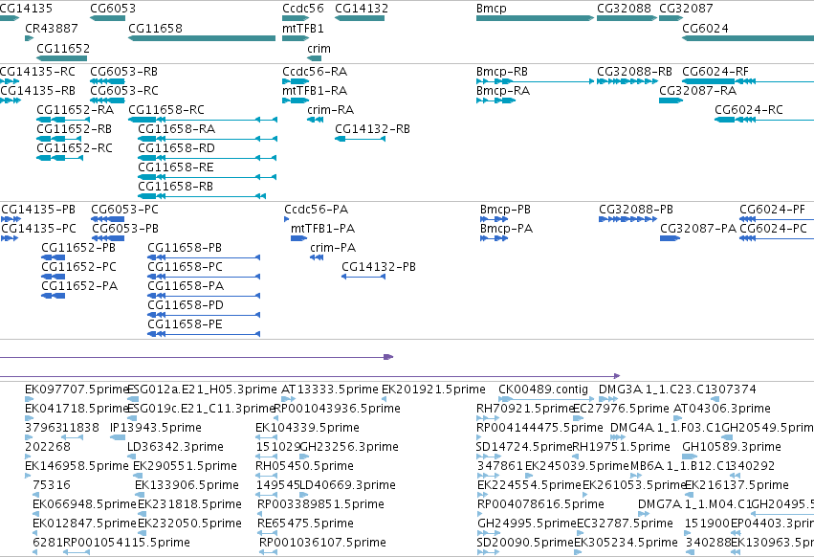Click the CG11652 gene arrow
Screen dimensions: 814x557
point(62,58)
